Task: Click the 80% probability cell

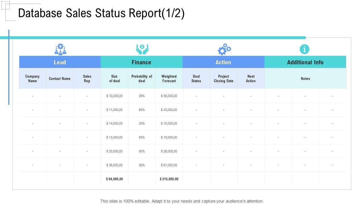Action: (x=142, y=151)
